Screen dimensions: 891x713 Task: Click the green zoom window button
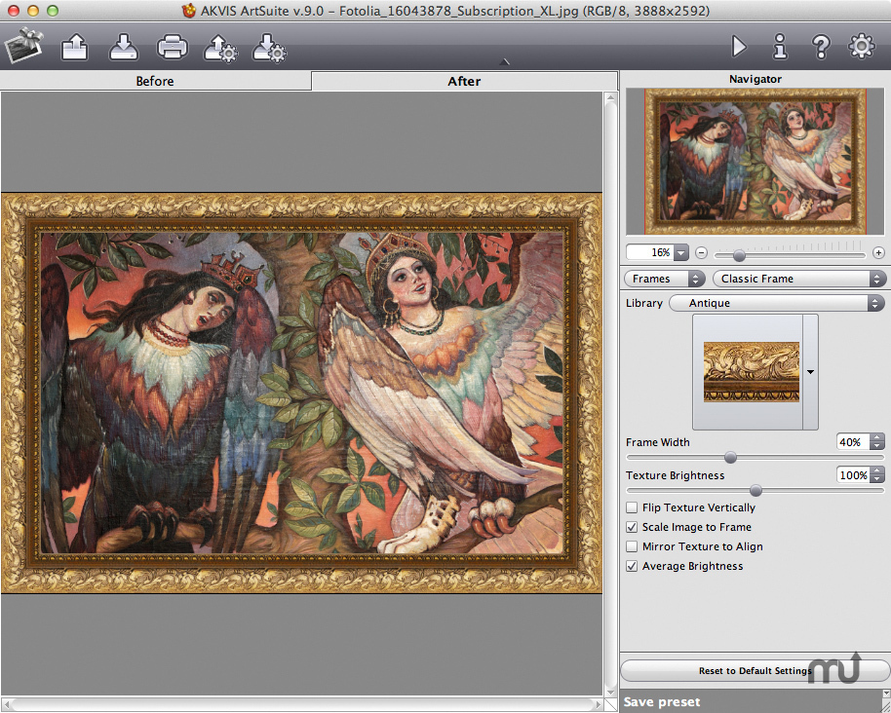click(53, 10)
